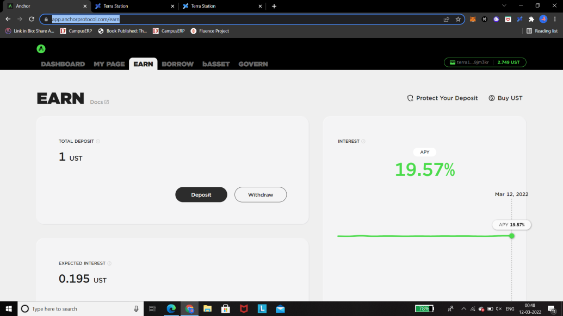
Task: Go to MY PAGE tab
Action: 109,64
